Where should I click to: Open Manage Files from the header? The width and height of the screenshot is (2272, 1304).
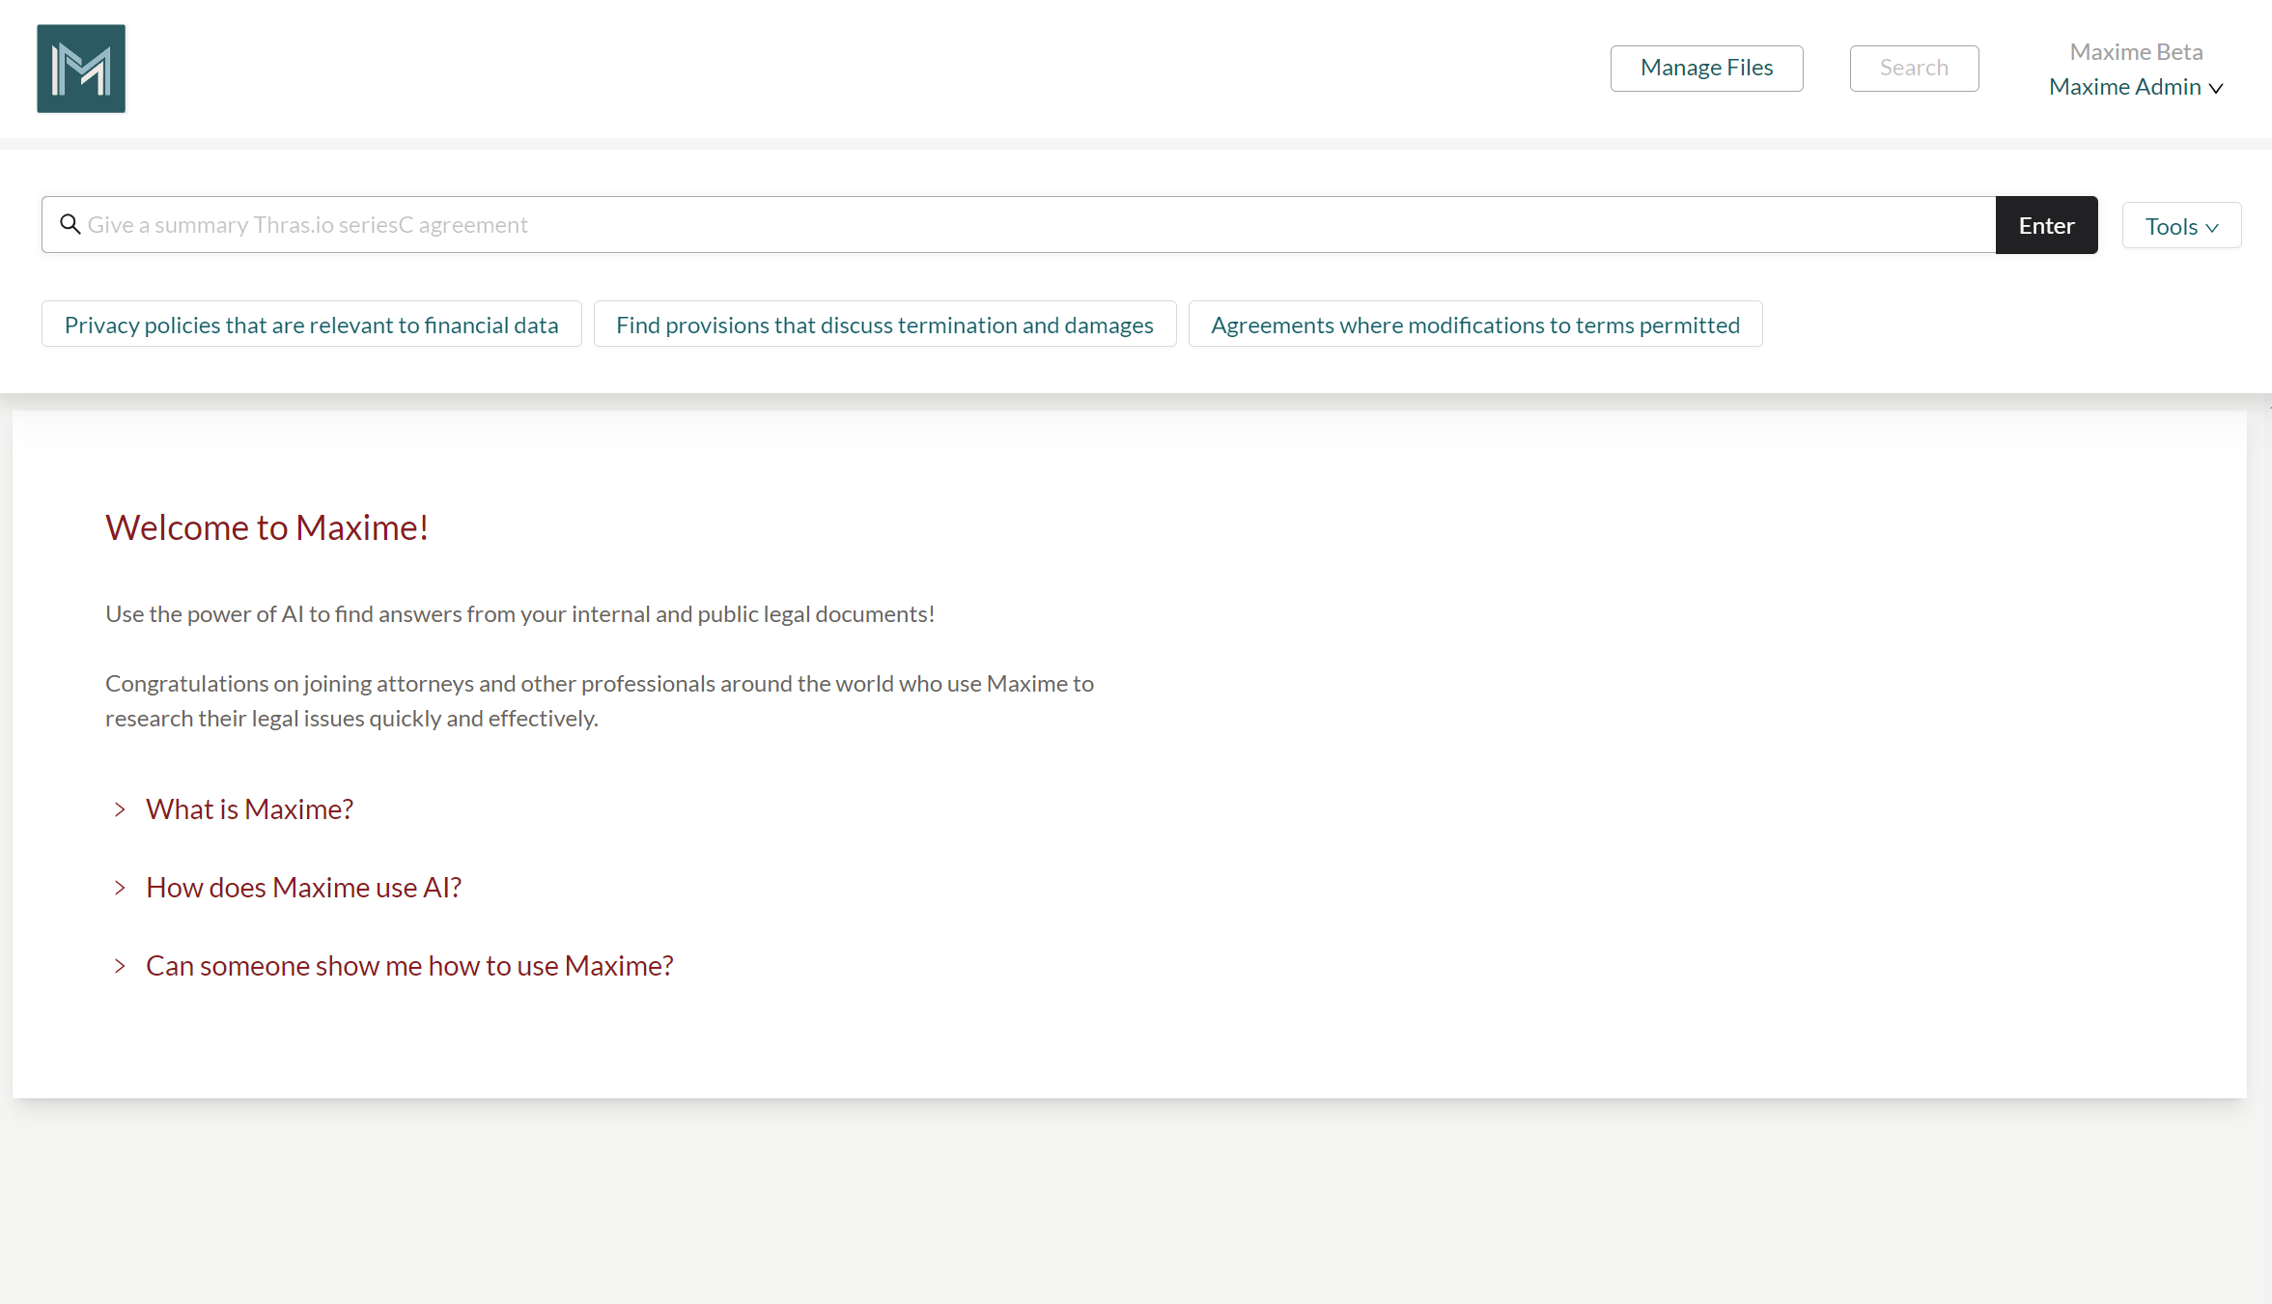pos(1706,68)
